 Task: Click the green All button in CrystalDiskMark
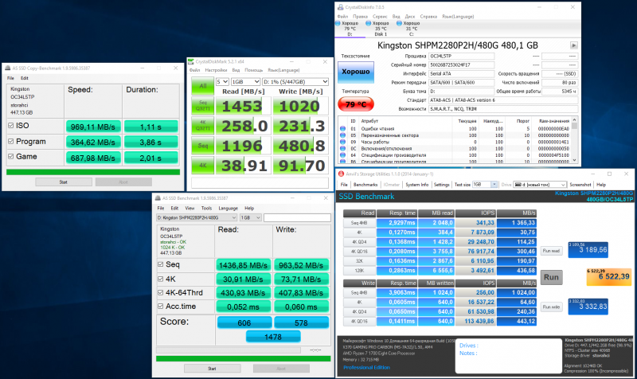pos(203,86)
